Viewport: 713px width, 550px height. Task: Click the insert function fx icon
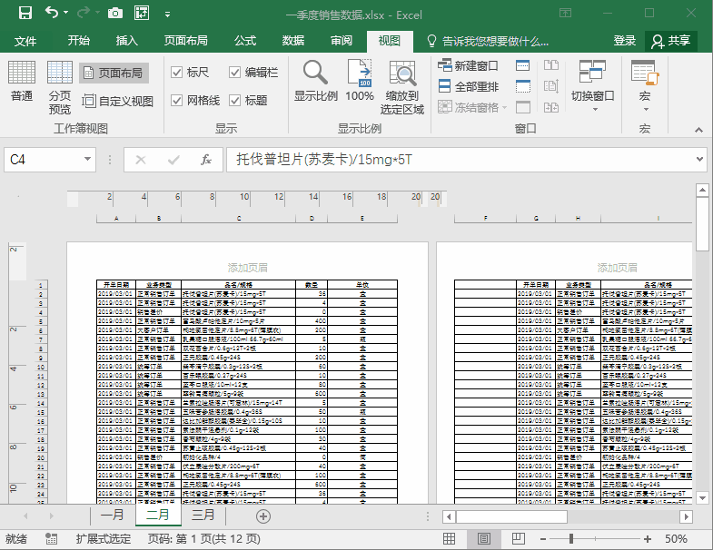[206, 160]
